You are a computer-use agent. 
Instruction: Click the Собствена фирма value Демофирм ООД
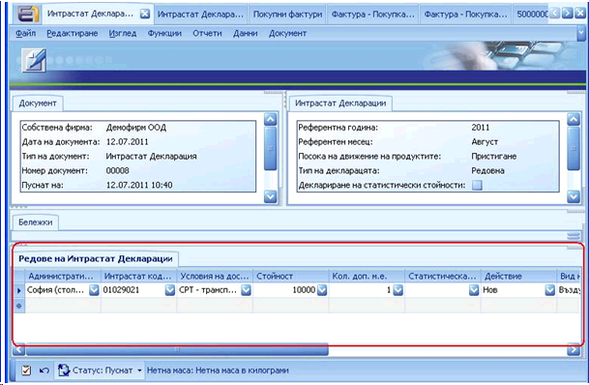point(136,128)
